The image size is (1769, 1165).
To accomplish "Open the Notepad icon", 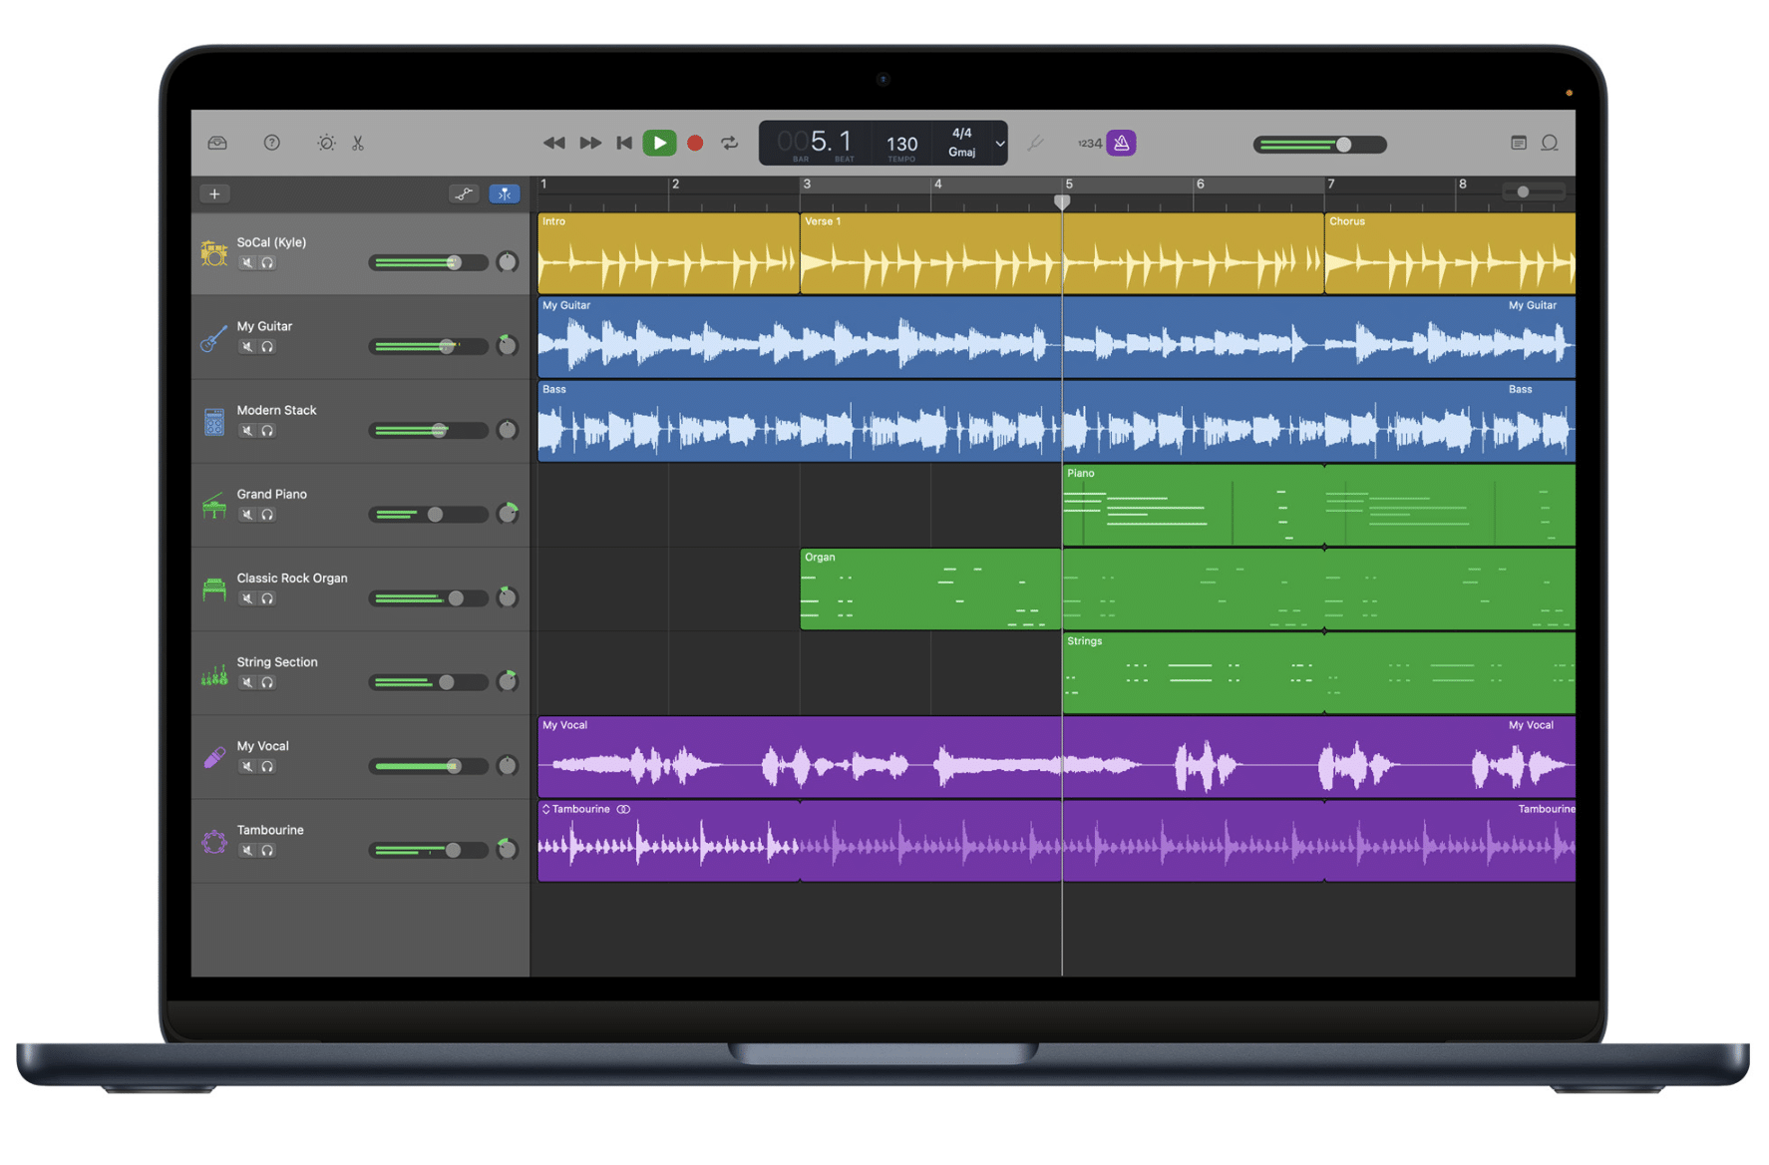I will (1518, 143).
